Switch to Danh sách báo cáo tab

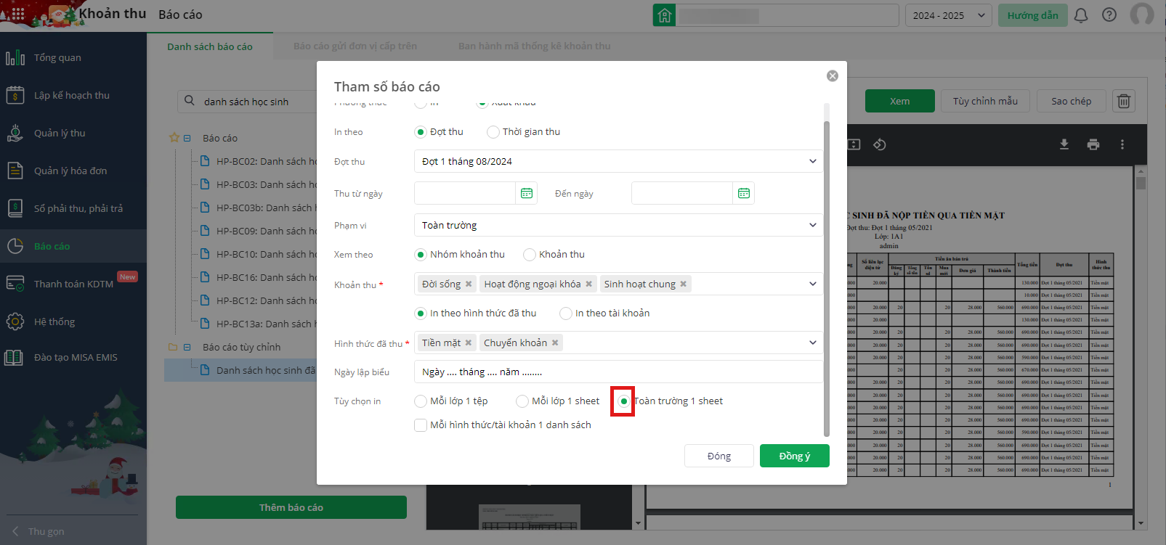[x=210, y=46]
